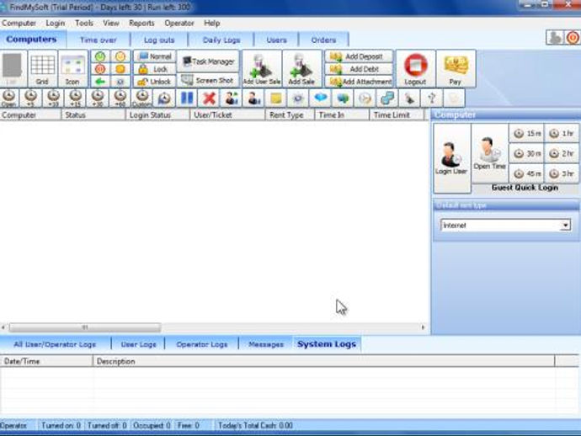581x436 pixels.
Task: Open the Help menu
Action: point(212,23)
